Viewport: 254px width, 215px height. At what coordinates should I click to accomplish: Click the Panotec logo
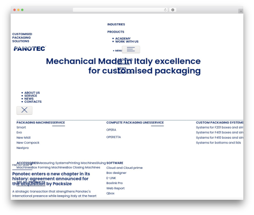[x=29, y=49]
